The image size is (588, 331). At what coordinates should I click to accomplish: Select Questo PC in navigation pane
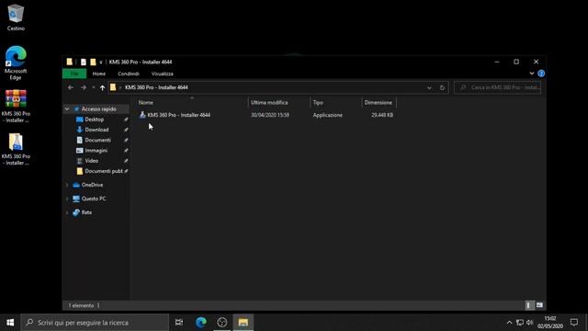(x=94, y=199)
